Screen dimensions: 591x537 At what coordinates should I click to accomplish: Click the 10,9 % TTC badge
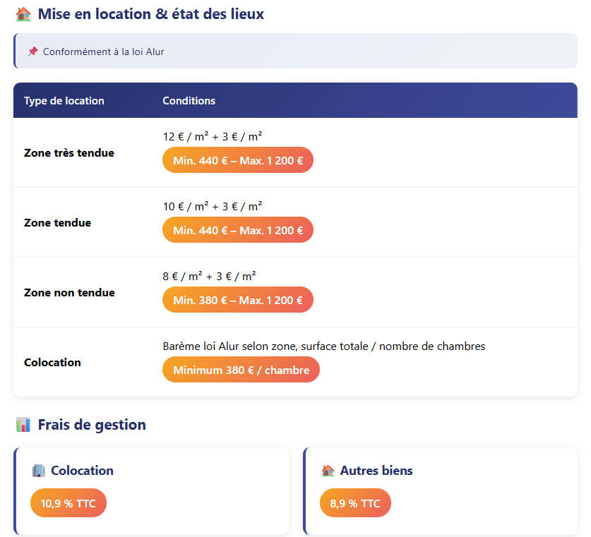click(68, 503)
